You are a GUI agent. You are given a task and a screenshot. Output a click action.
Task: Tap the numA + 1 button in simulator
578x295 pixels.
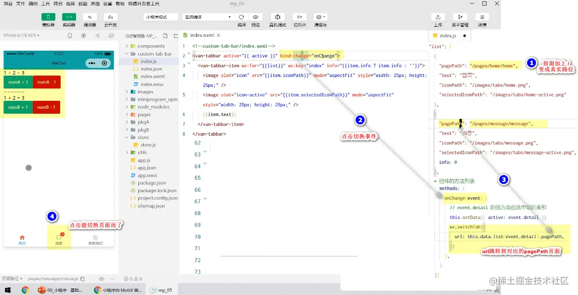click(x=18, y=82)
